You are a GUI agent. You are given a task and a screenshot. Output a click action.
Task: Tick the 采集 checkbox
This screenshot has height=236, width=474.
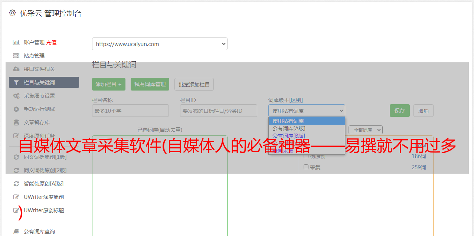pos(306,167)
